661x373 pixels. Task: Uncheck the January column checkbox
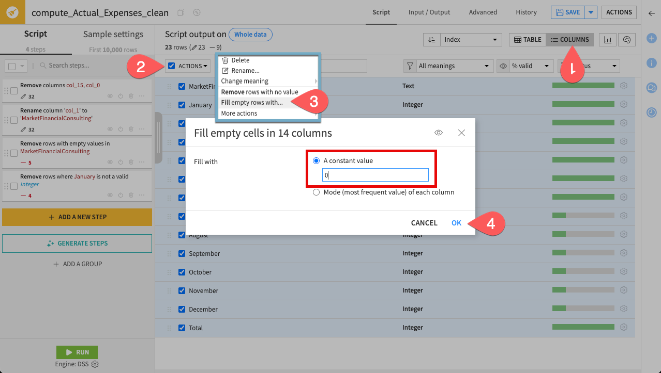[x=182, y=104]
